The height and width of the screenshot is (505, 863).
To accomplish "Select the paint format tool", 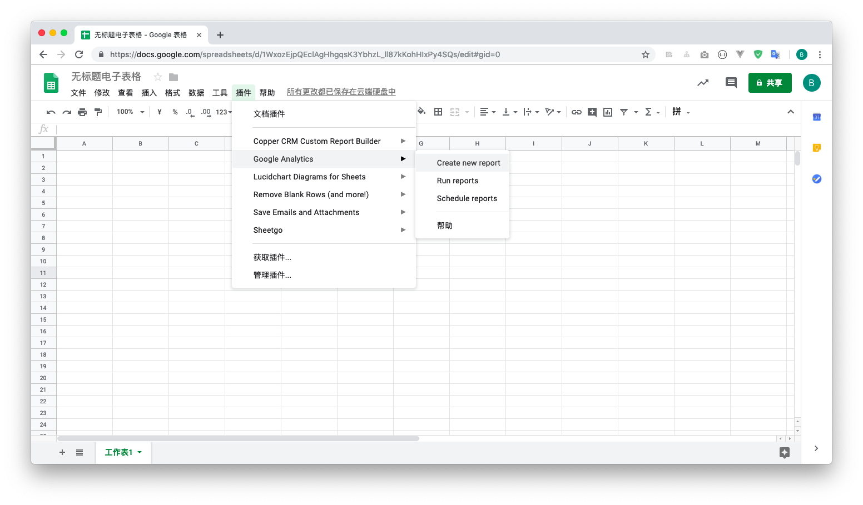I will tap(98, 112).
